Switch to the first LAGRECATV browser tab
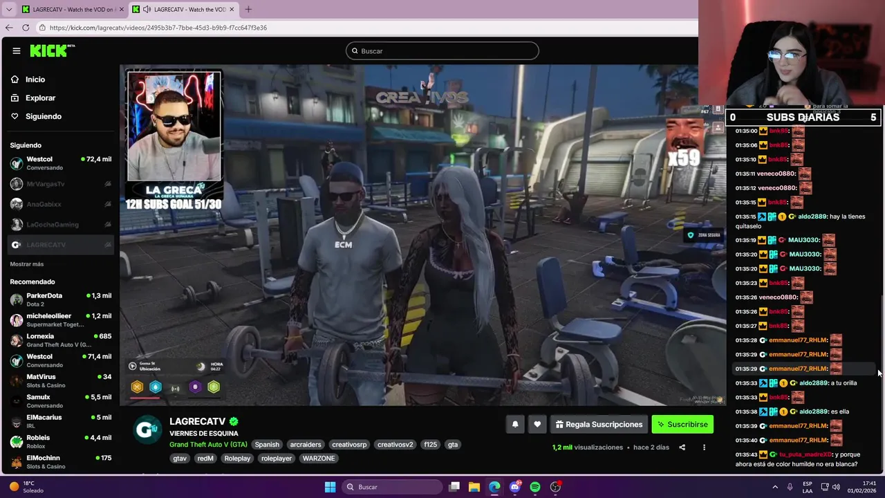 (72, 10)
